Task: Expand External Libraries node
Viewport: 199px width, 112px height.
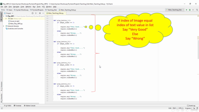Action: tap(4, 26)
